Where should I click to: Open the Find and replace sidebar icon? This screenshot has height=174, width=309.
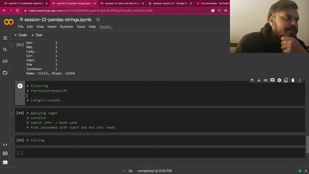tap(5, 49)
